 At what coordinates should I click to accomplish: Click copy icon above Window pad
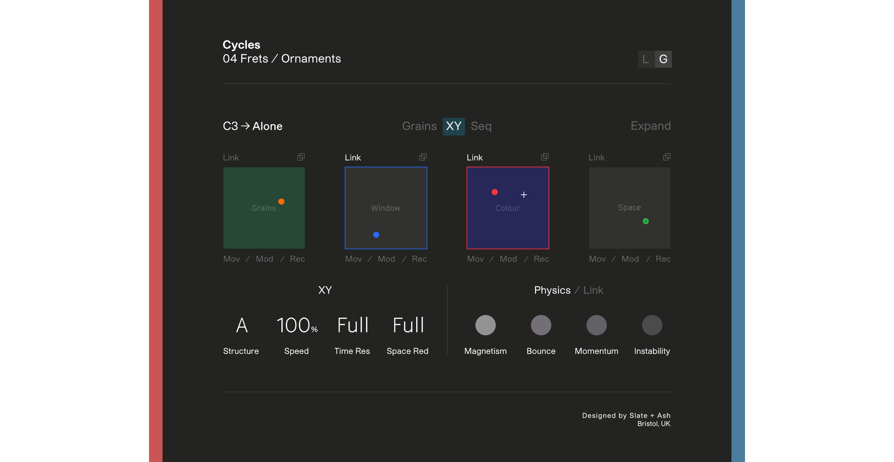click(x=423, y=157)
